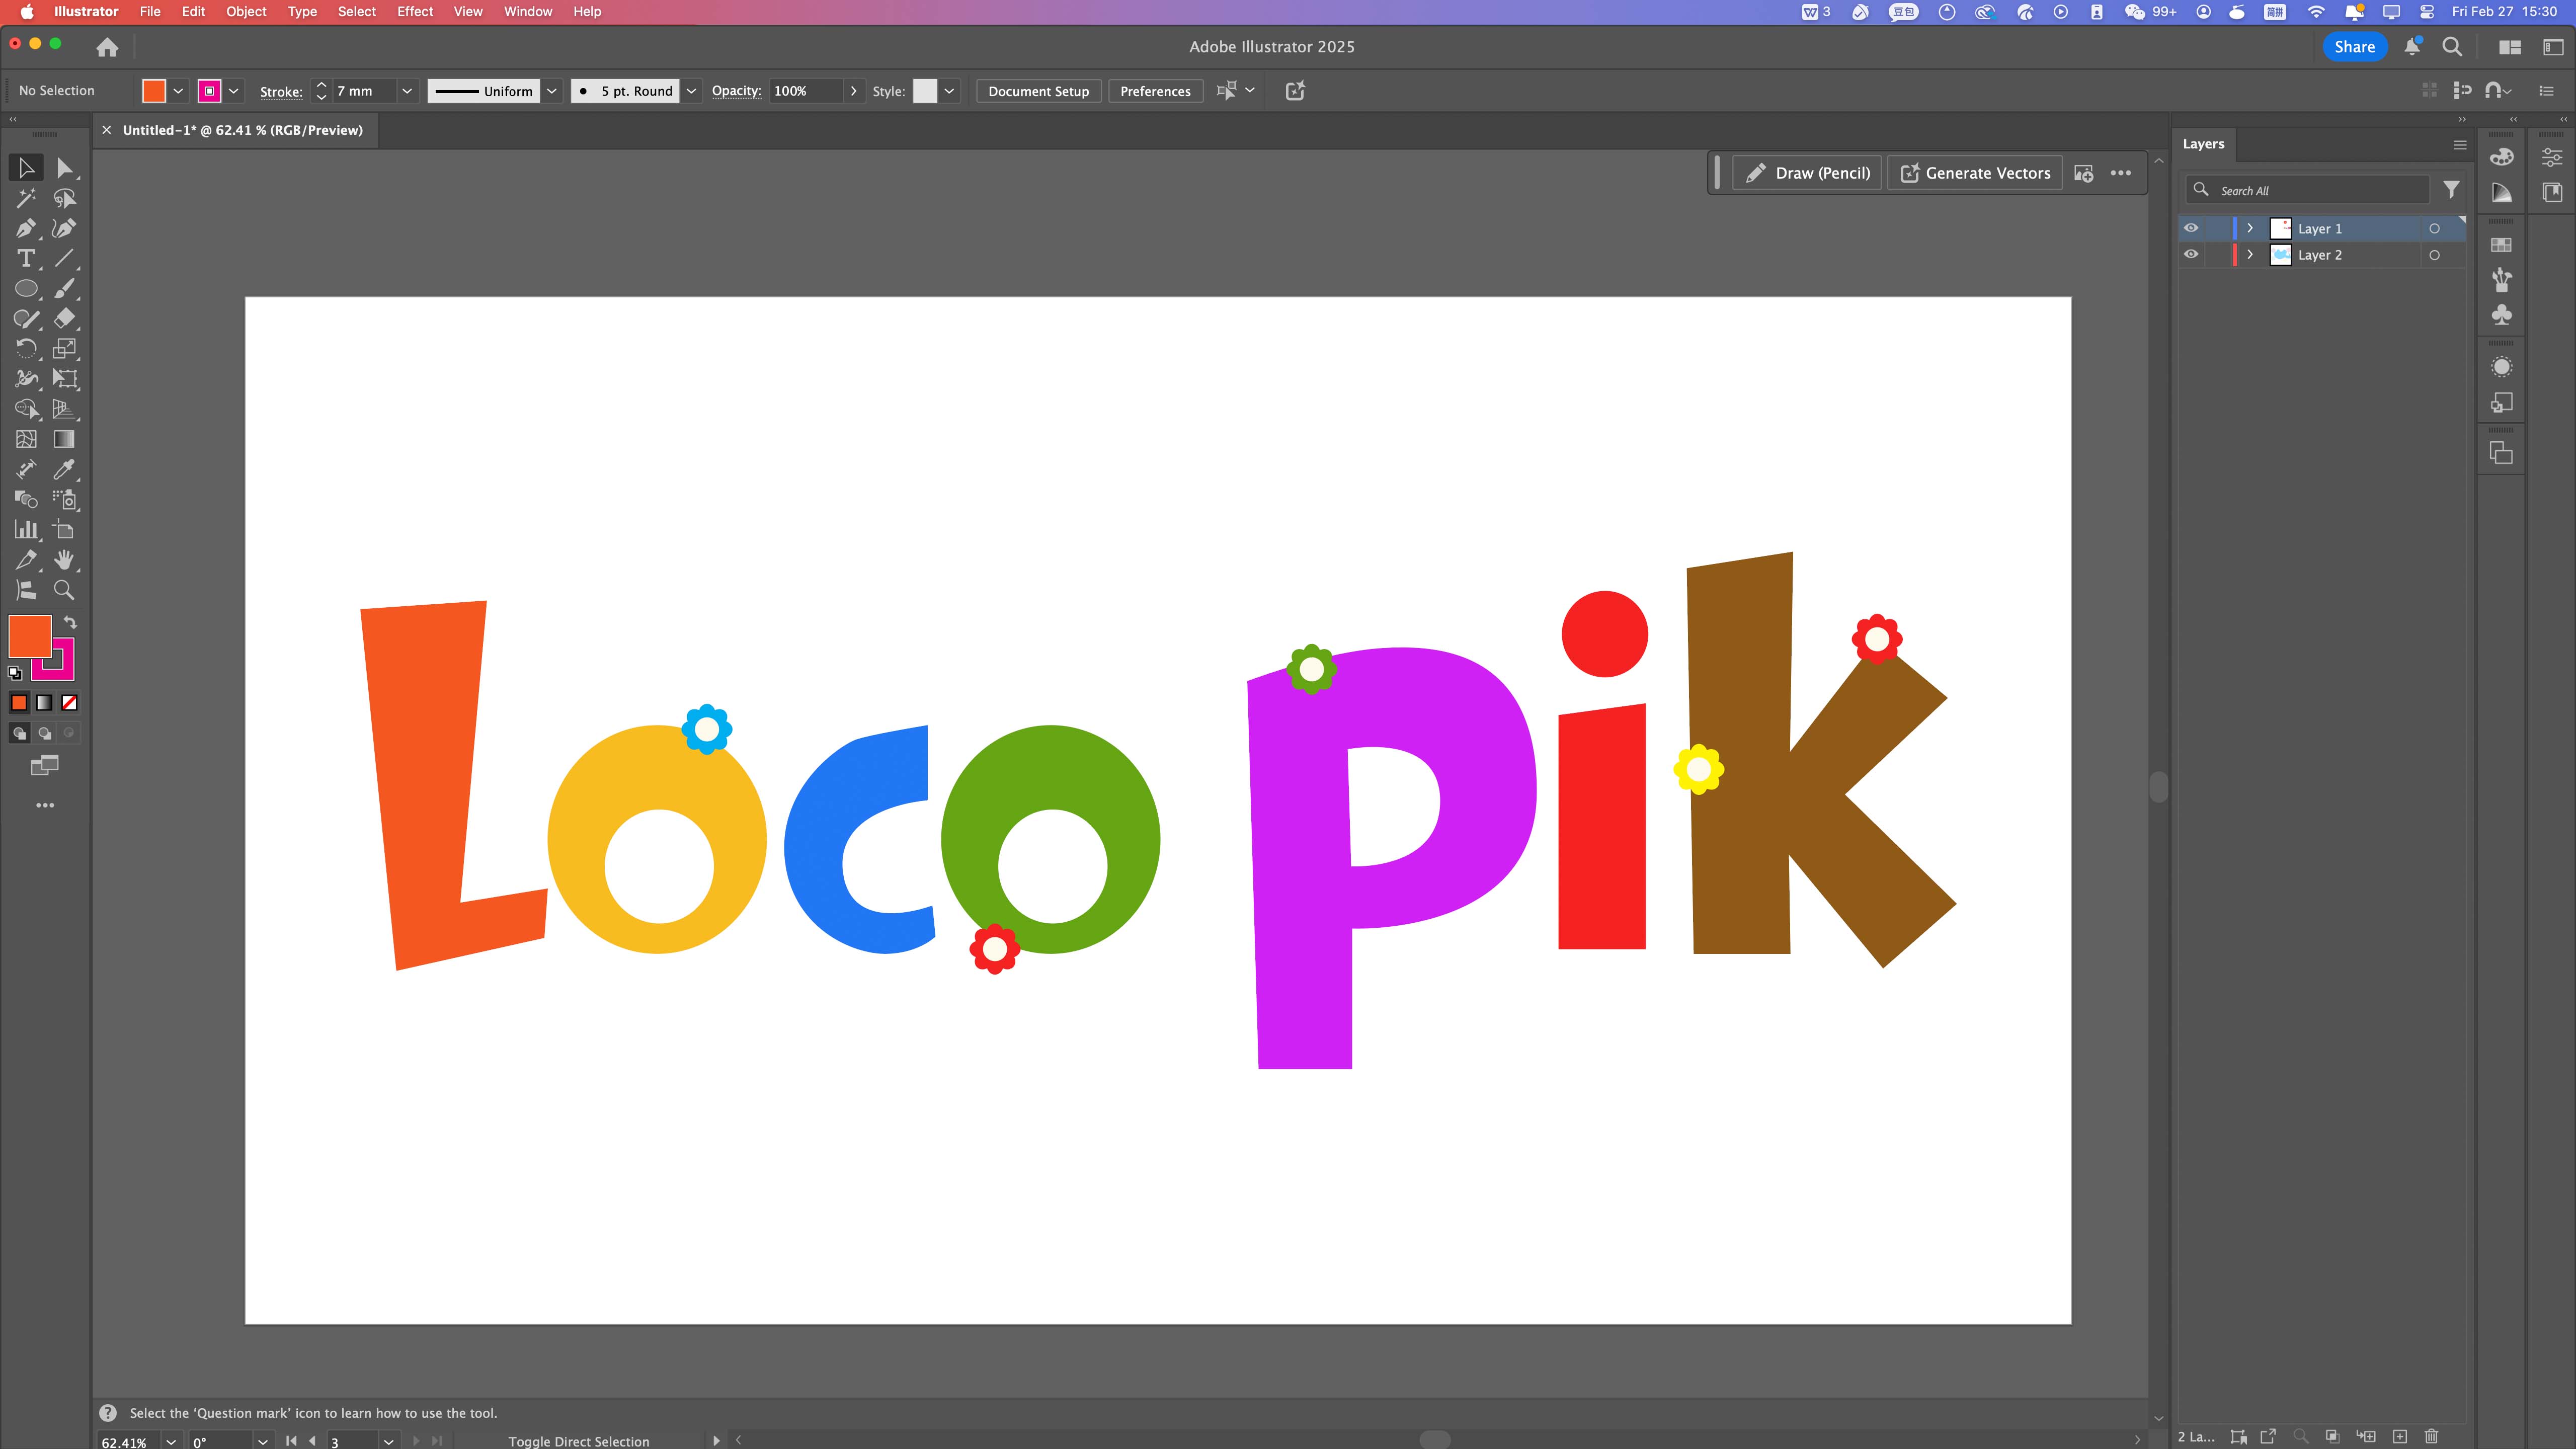This screenshot has width=2576, height=1449.
Task: Open the stroke weight dropdown
Action: (407, 91)
